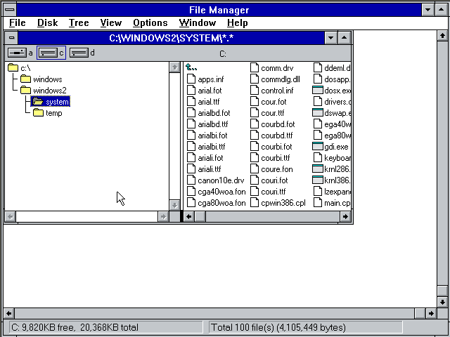The height and width of the screenshot is (337, 450).
Task: Maximize the SYSTEM directory window
Action: click(x=345, y=37)
